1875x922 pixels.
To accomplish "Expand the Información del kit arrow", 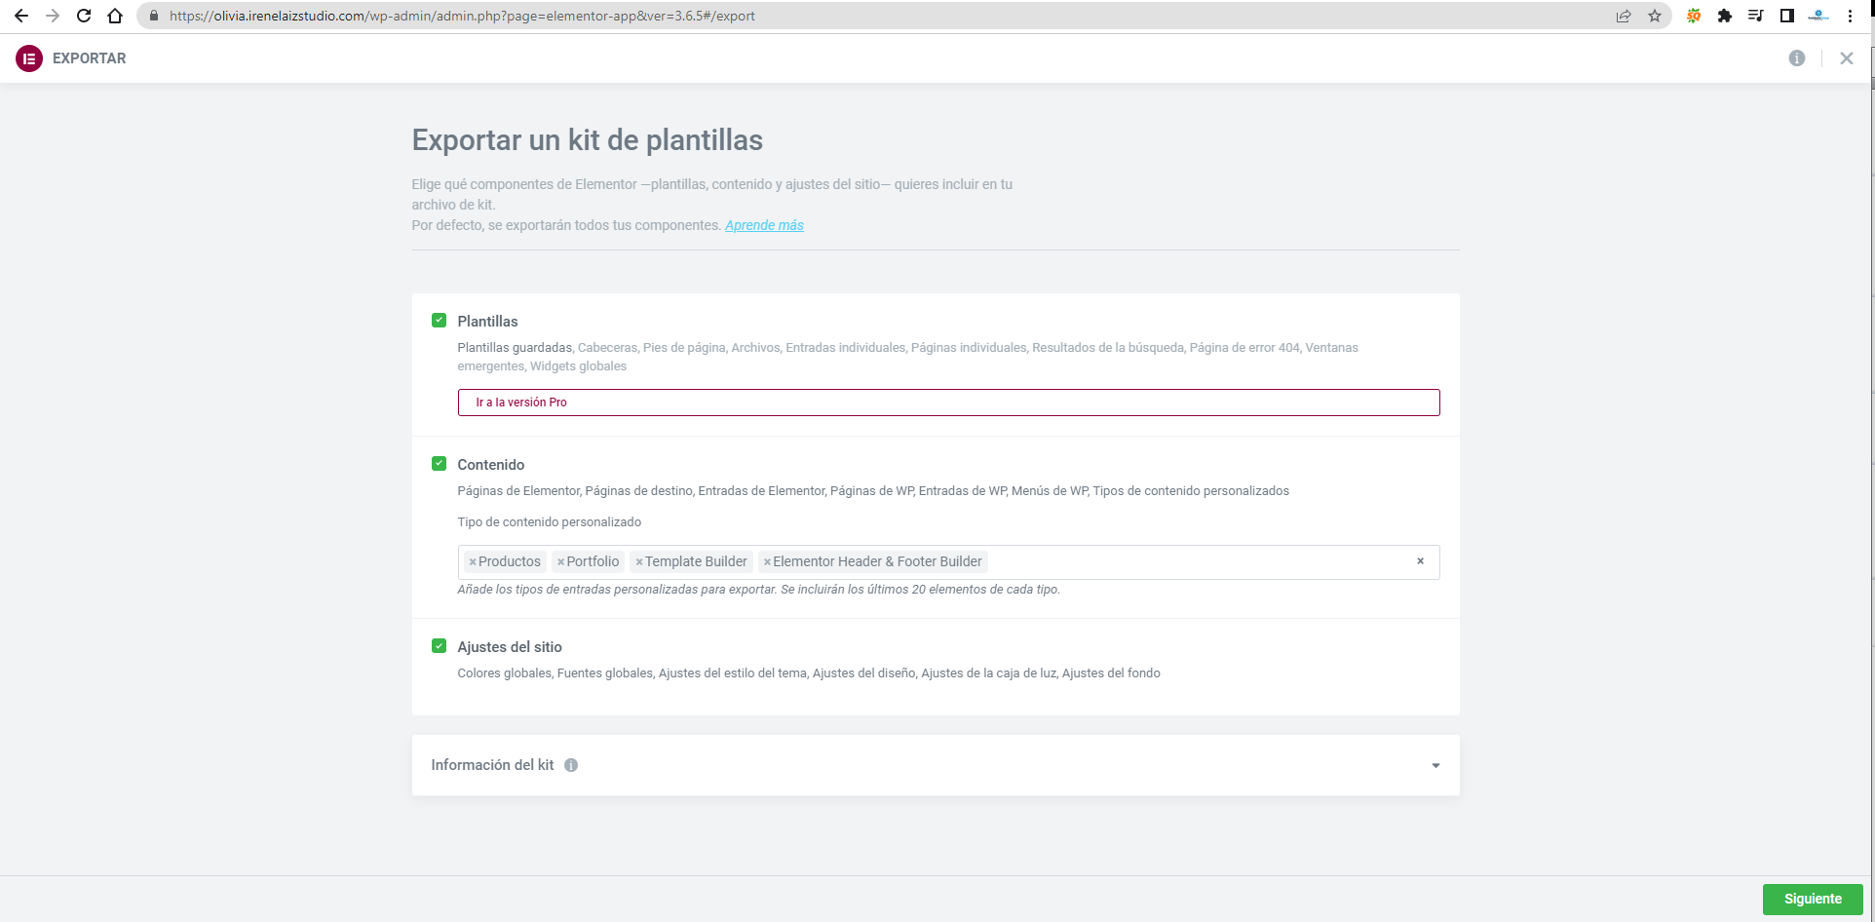I will tap(1435, 766).
